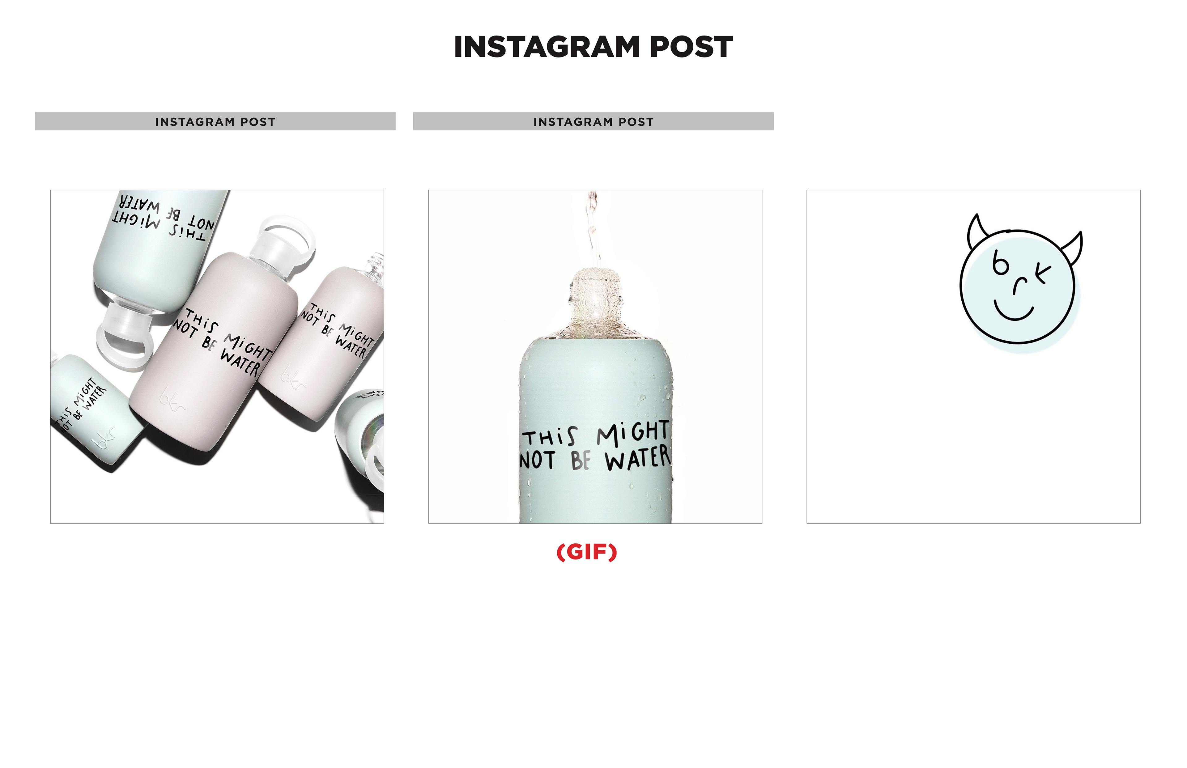This screenshot has width=1187, height=768.
Task: Click the right horn of devil logo
Action: coord(1072,247)
